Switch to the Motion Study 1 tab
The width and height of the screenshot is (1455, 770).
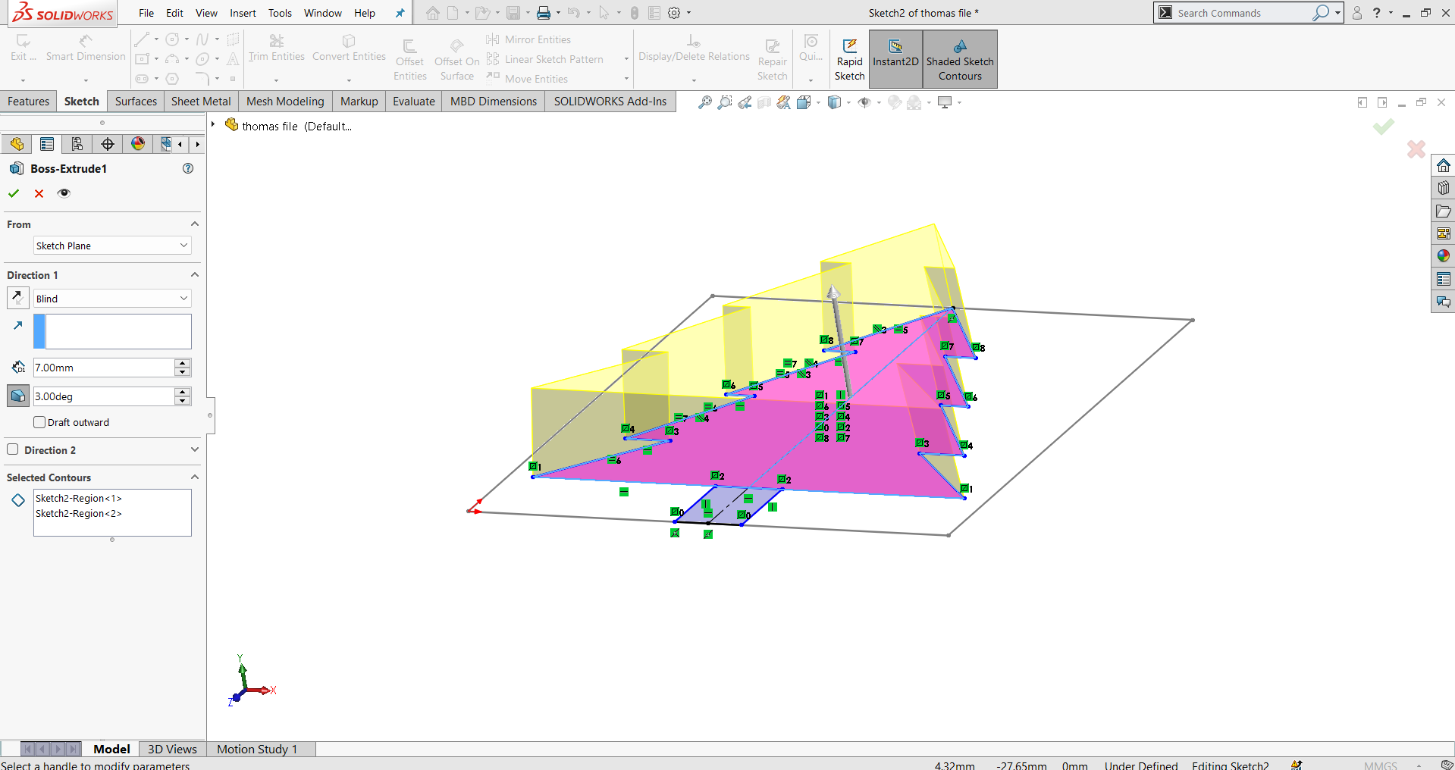tap(257, 749)
